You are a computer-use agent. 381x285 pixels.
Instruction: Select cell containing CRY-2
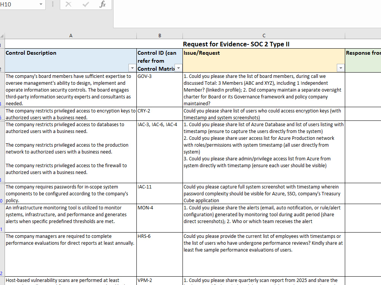point(160,114)
